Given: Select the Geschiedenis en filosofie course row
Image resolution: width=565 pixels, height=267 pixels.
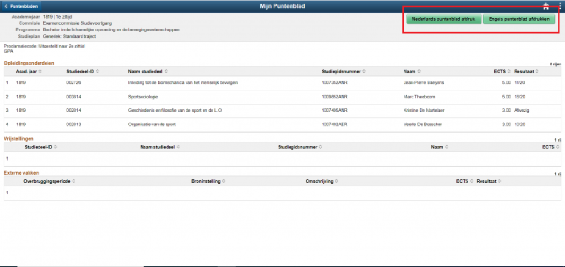Looking at the screenshot, I should 175,111.
